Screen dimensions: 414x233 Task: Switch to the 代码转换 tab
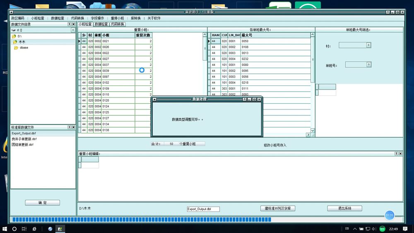[117, 24]
